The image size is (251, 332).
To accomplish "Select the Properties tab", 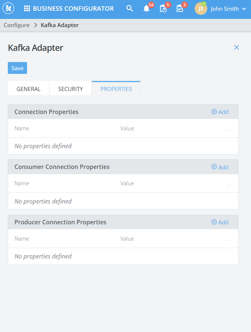I will coord(116,89).
